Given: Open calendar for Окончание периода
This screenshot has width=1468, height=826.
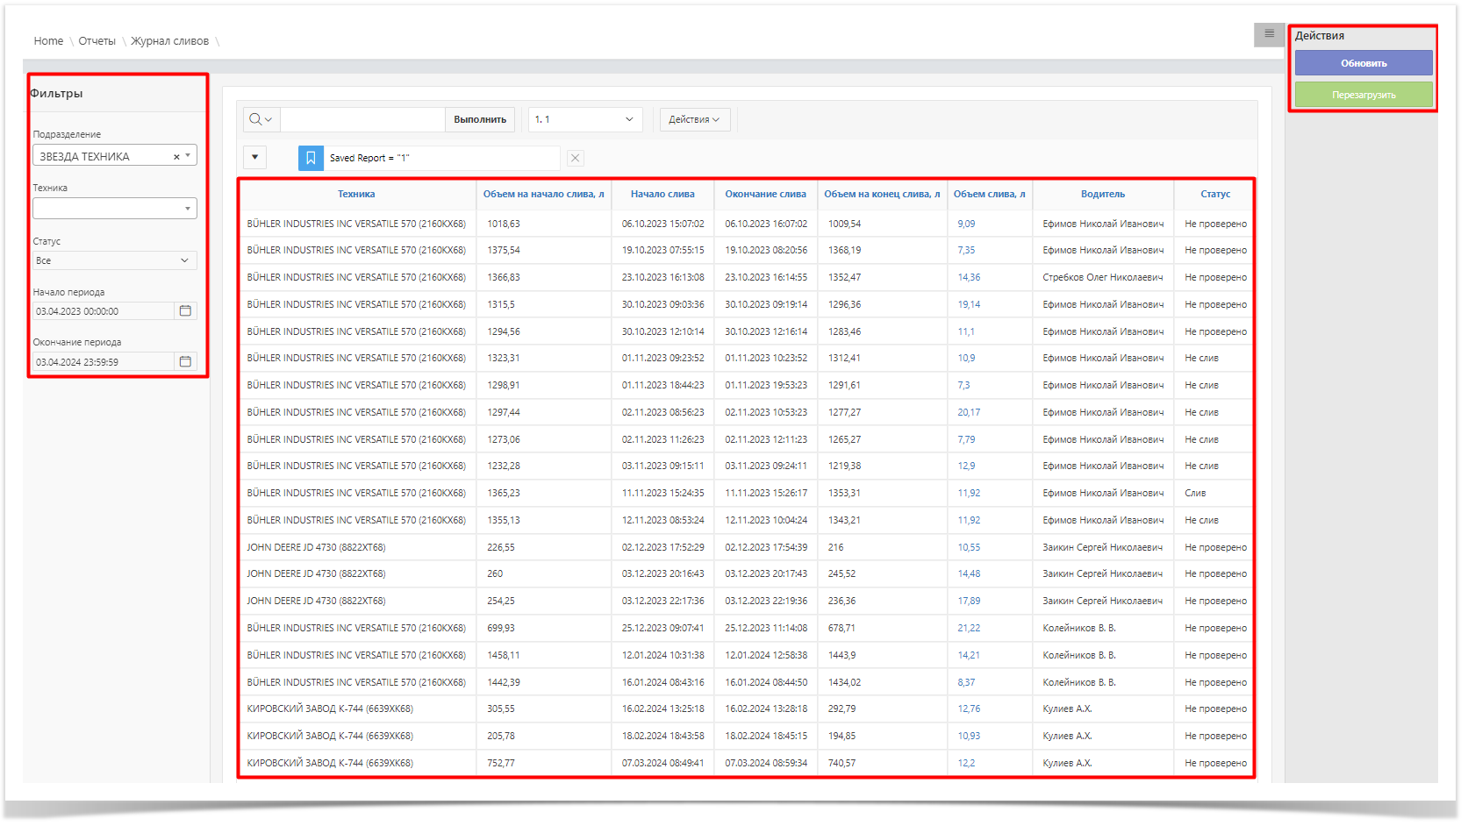Looking at the screenshot, I should 185,362.
